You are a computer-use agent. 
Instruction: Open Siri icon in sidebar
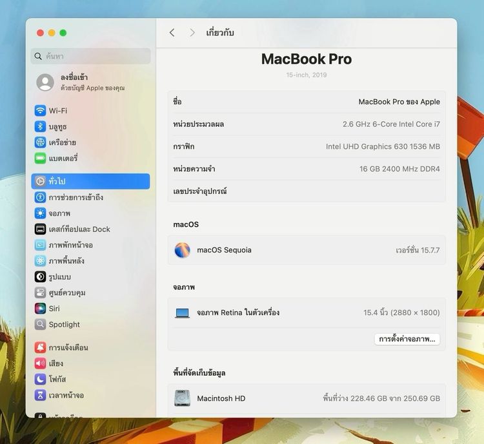(x=40, y=308)
